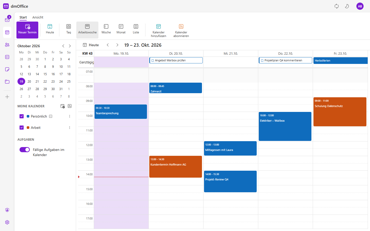
Task: Click the blue Persönlich color dot
Action: pyautogui.click(x=28, y=116)
